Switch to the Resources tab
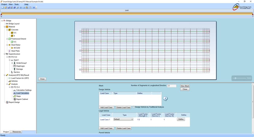 [x=17, y=132]
